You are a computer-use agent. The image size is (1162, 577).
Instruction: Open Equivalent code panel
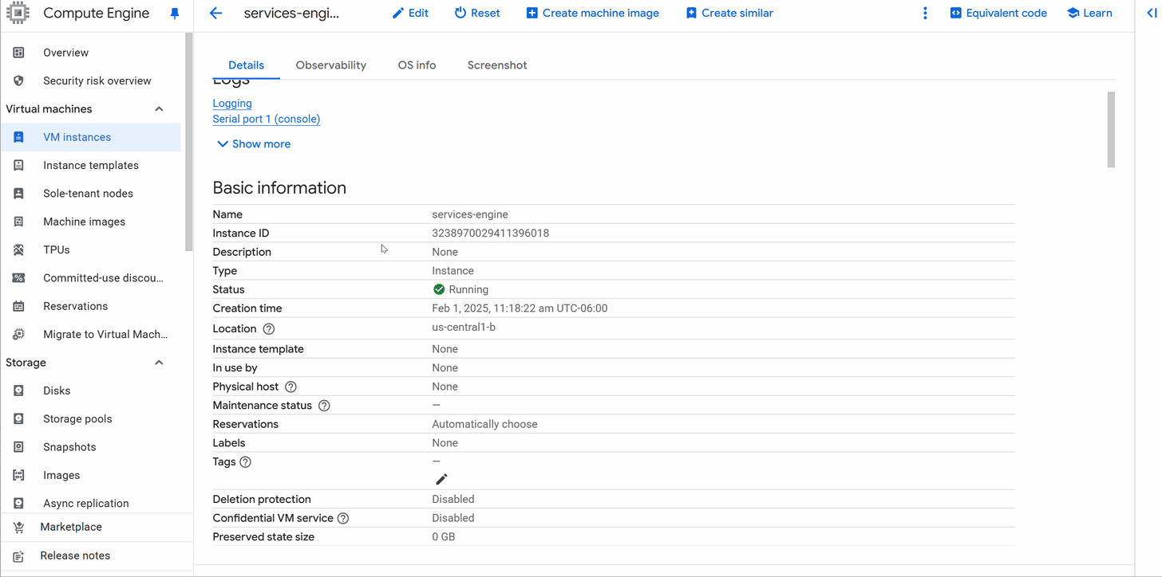pyautogui.click(x=998, y=13)
